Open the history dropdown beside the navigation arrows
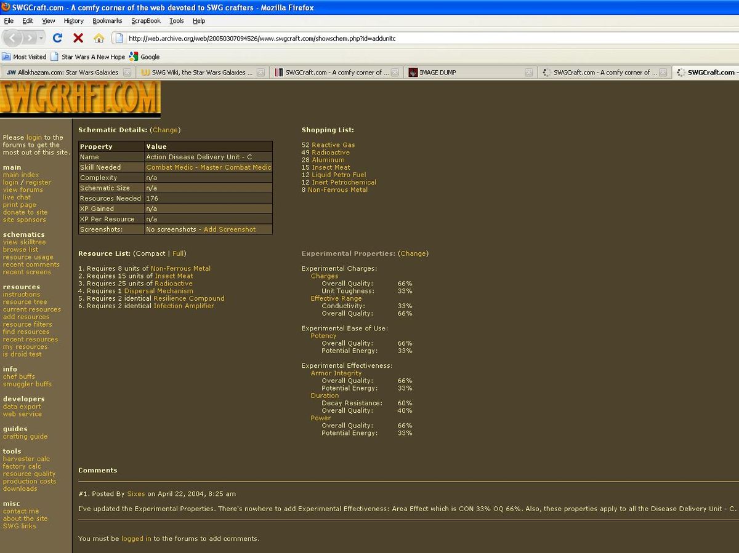Viewport: 739px width, 553px height. (42, 38)
